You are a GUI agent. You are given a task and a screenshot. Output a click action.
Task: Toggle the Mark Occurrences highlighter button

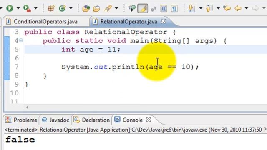(143, 8)
